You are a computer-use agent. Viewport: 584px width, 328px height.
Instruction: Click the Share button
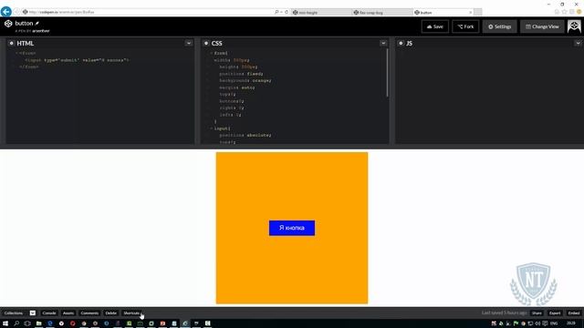(537, 313)
